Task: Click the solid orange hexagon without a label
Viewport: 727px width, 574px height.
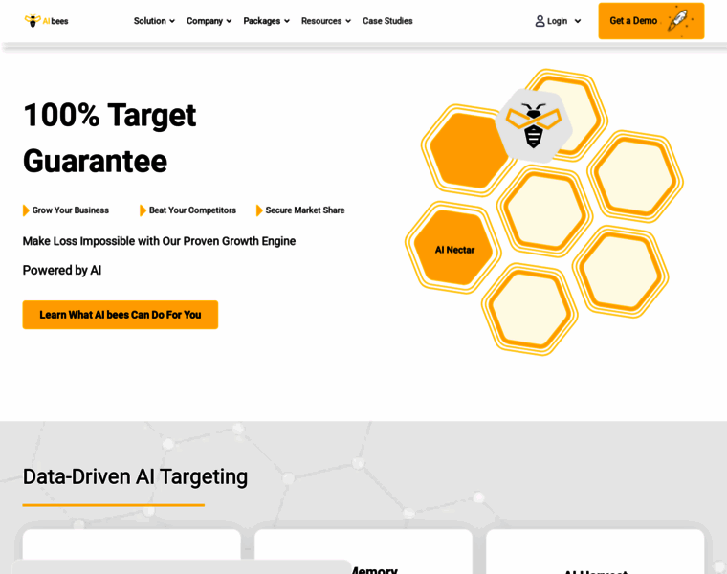Action: (469, 150)
